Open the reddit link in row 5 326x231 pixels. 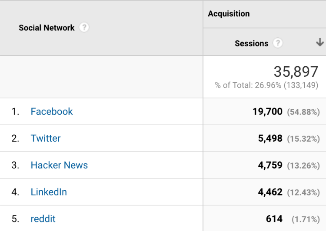43,219
